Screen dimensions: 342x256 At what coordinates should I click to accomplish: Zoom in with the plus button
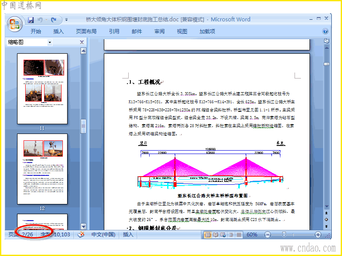[x=318, y=235]
